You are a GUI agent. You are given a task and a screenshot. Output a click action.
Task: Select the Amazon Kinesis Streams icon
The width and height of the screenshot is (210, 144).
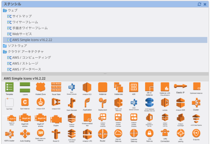(x=134, y=117)
